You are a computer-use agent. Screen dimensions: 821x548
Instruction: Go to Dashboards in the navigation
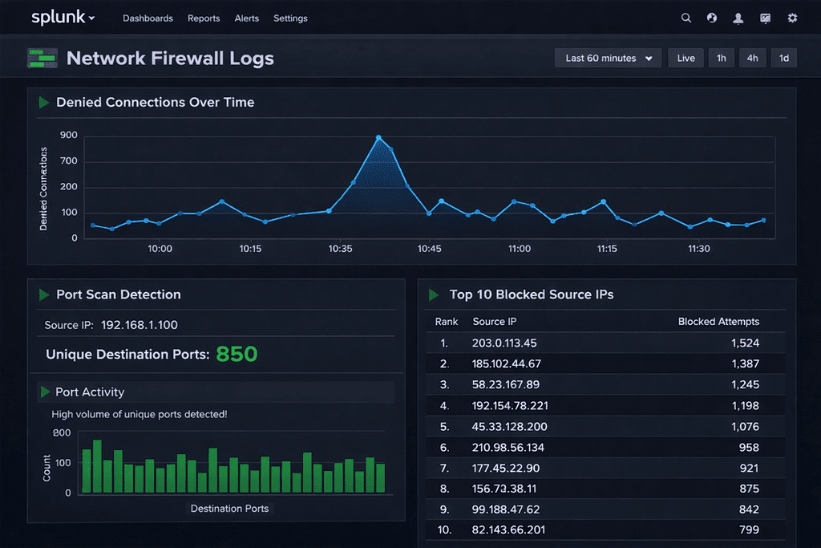(x=148, y=18)
